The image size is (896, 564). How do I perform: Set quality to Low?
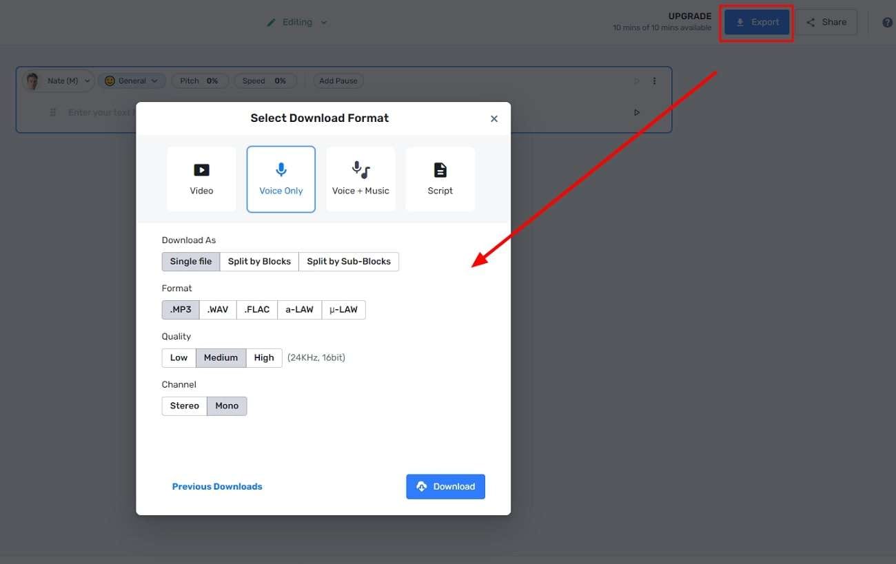[x=179, y=358]
